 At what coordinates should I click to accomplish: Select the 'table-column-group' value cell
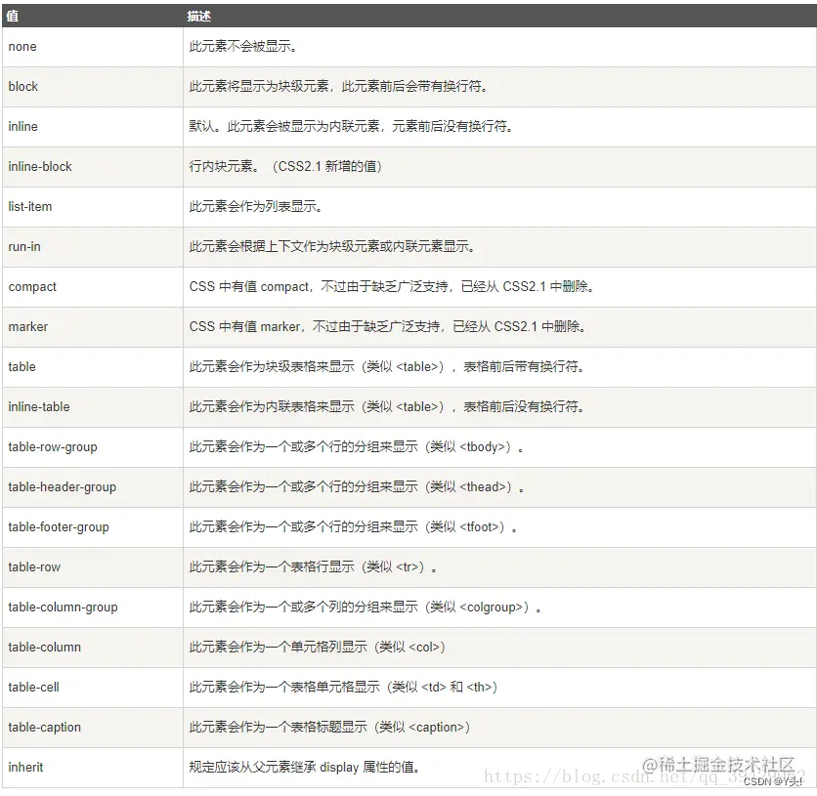click(93, 608)
